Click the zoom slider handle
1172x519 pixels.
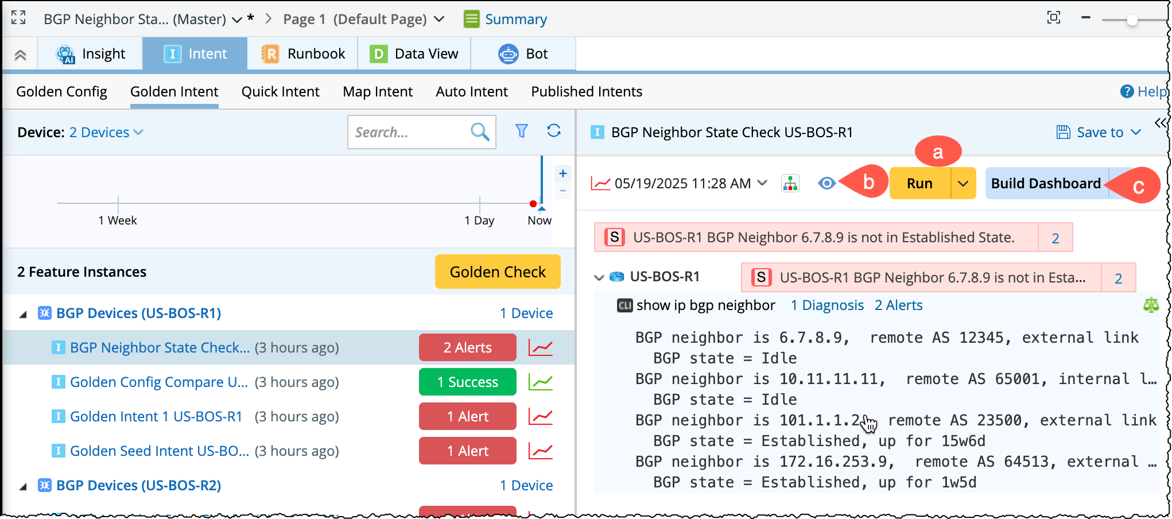[x=1132, y=20]
